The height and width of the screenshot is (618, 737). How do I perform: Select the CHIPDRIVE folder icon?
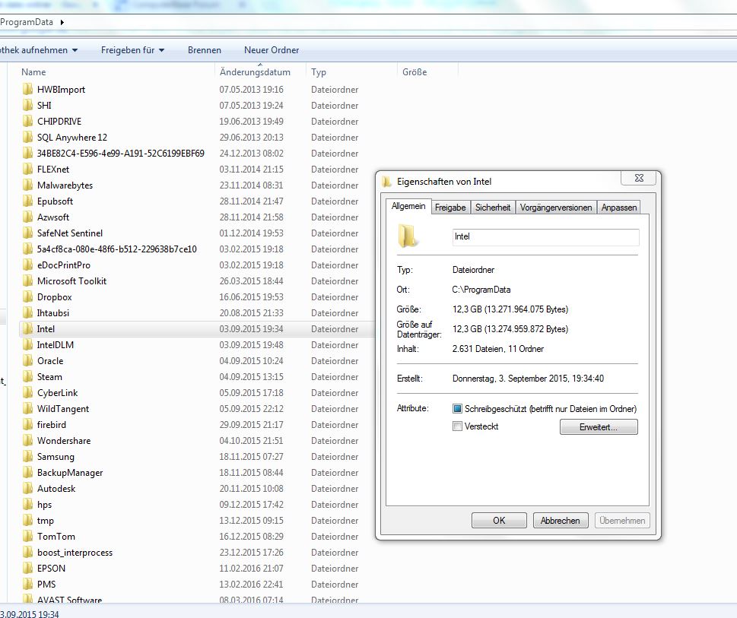[27, 121]
